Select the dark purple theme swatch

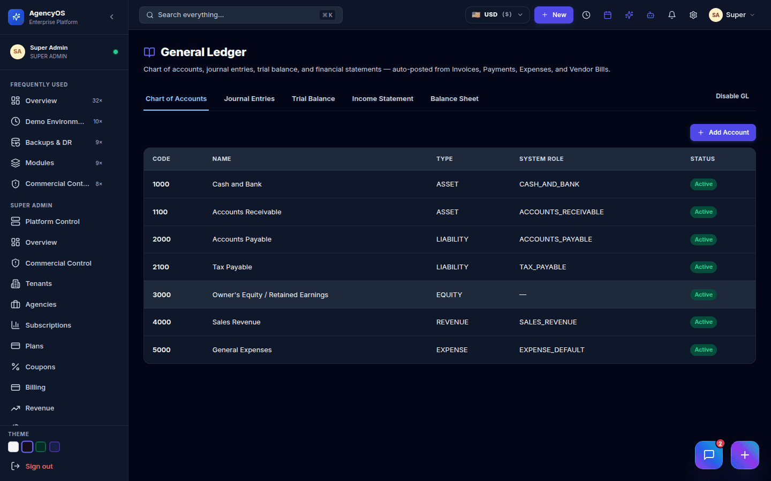point(27,447)
